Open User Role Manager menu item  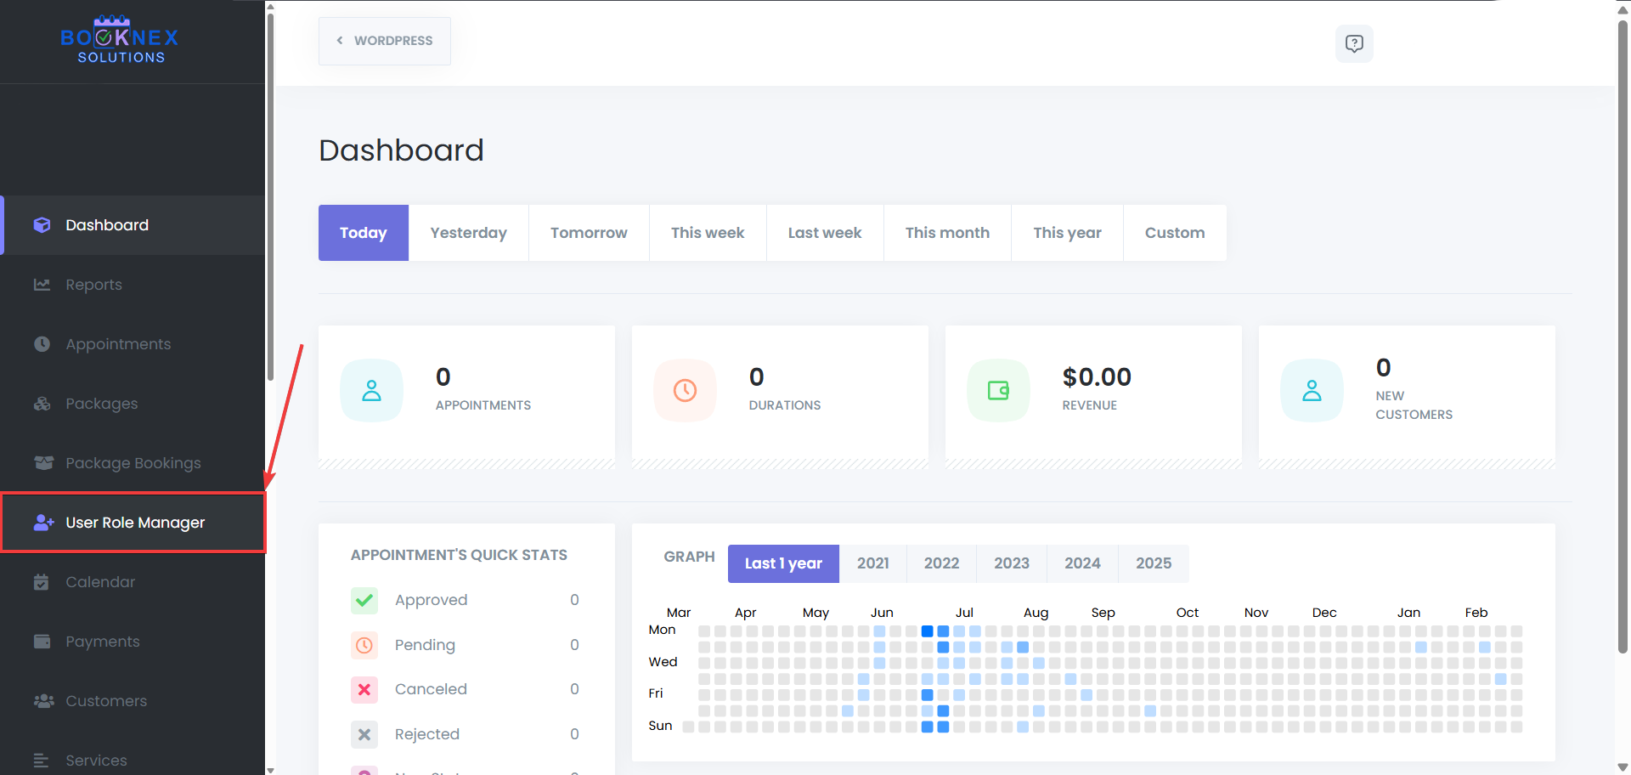coord(134,523)
